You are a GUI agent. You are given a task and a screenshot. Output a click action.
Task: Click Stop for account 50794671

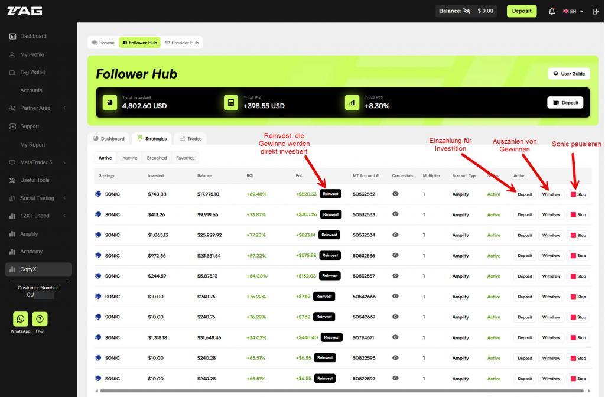(578, 337)
